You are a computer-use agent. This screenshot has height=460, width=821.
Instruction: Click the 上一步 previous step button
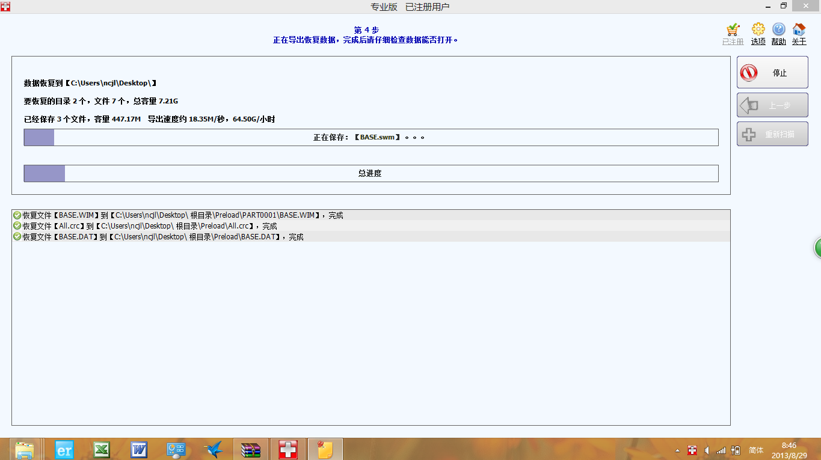[x=772, y=105]
